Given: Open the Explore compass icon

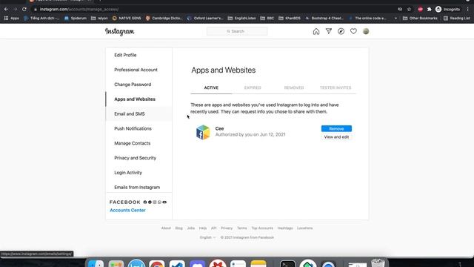Looking at the screenshot, I should (x=341, y=31).
